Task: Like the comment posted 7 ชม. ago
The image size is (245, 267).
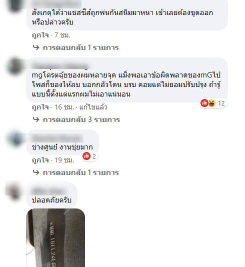Action: tap(40, 35)
